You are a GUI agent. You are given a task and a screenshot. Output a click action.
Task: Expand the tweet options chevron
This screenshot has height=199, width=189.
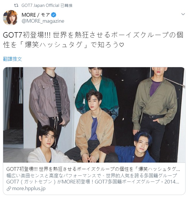coord(183,14)
